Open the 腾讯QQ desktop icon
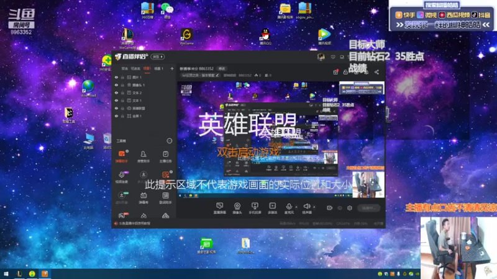 tap(266, 37)
